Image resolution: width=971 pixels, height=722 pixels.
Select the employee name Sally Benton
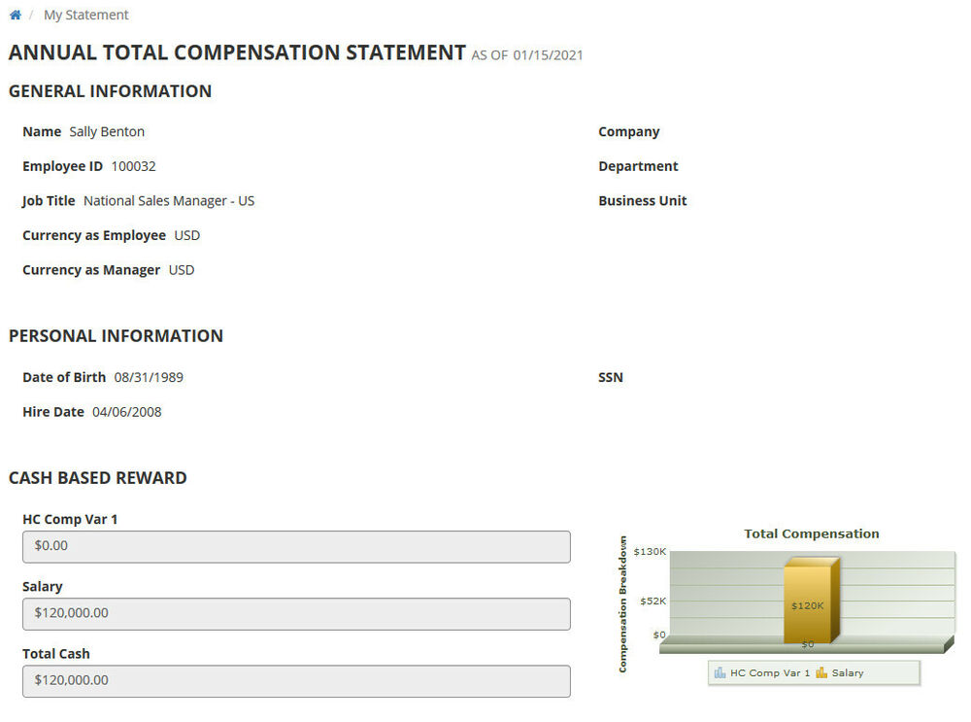pyautogui.click(x=107, y=132)
